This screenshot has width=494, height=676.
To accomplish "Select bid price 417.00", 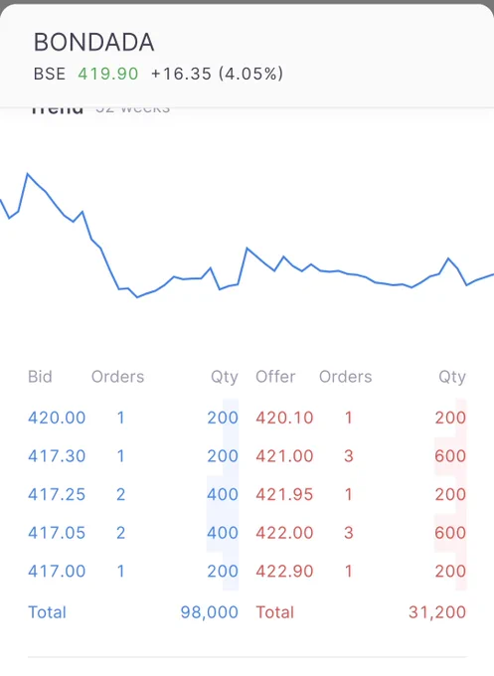I will (57, 572).
